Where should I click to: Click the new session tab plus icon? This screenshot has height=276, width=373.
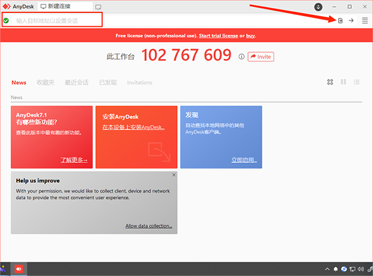98,7
